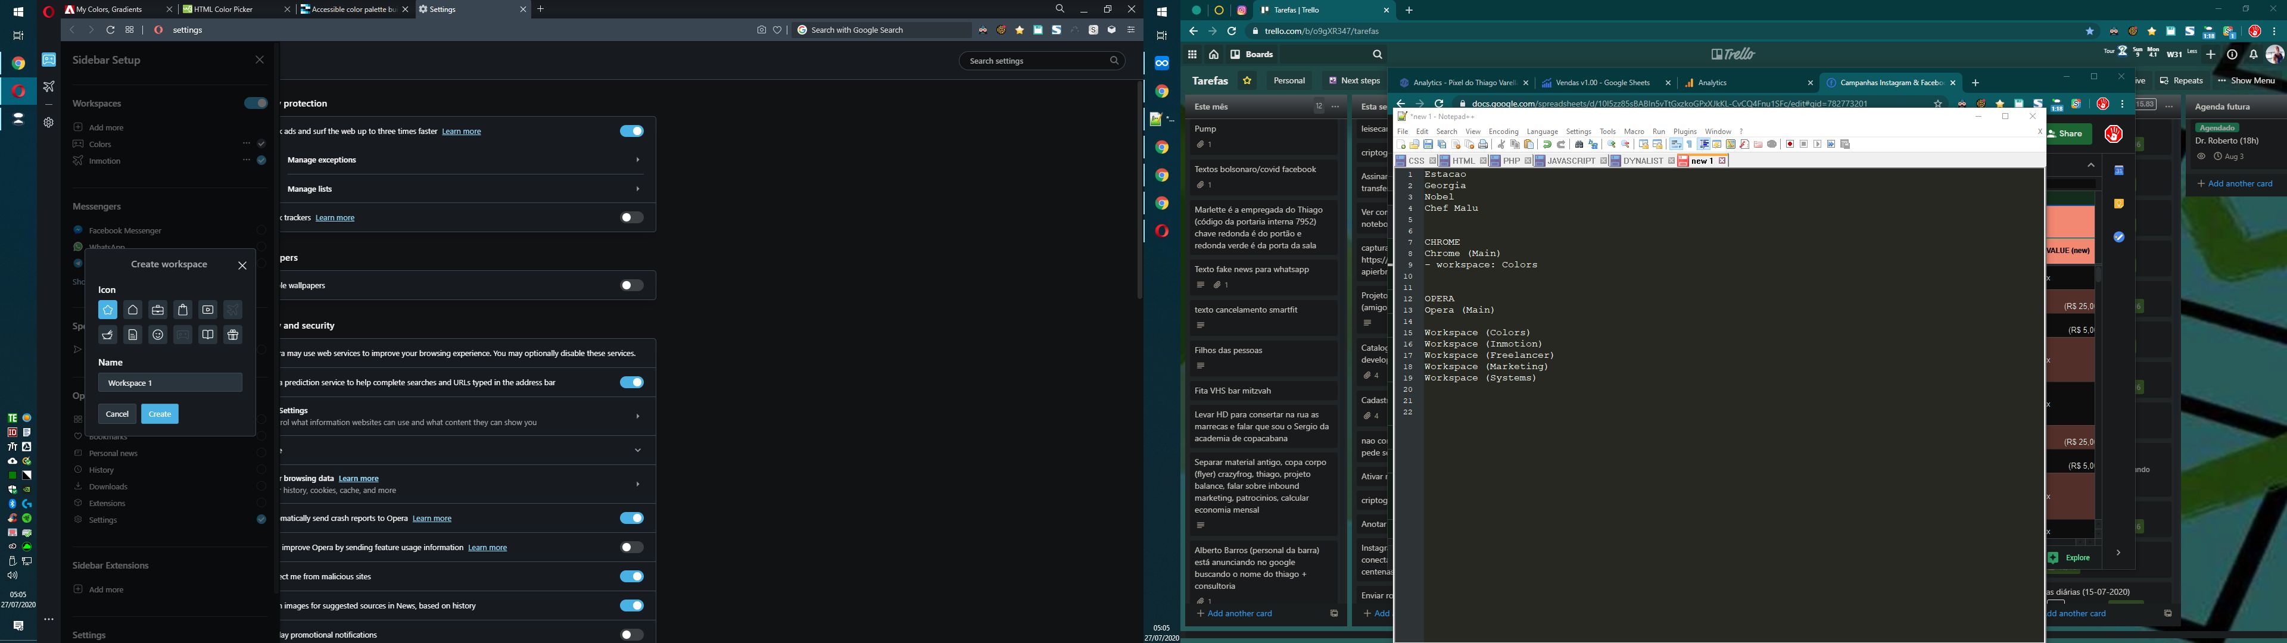This screenshot has width=2287, height=643.
Task: Open Notepad++ Encoding menu
Action: tap(1503, 132)
